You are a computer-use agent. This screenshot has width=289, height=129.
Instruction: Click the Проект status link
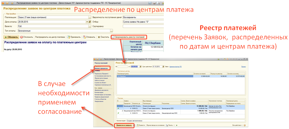click(243, 66)
